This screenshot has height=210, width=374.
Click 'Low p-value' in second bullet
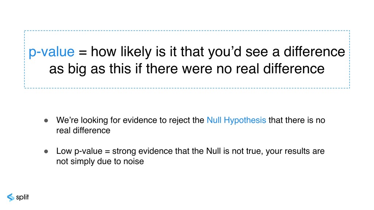pos(79,151)
